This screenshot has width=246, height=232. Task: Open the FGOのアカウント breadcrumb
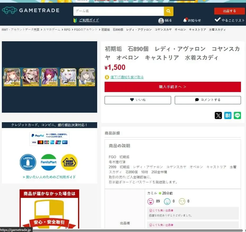86,30
